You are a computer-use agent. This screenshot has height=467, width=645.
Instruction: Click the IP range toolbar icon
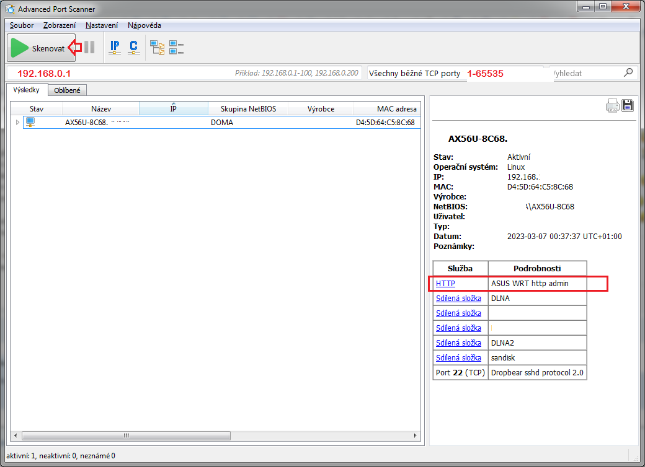point(115,47)
